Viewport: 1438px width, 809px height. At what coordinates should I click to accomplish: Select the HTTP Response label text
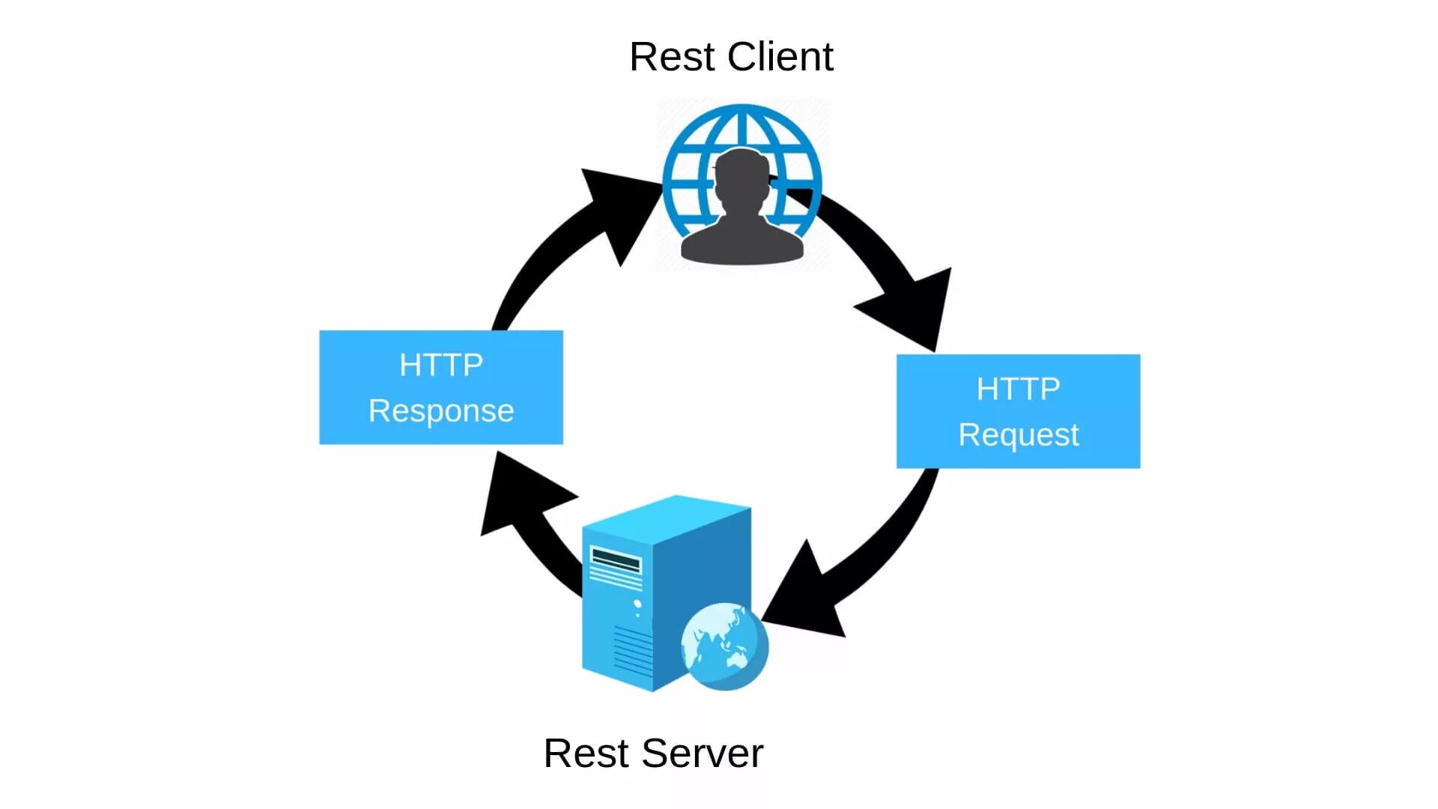pyautogui.click(x=441, y=388)
